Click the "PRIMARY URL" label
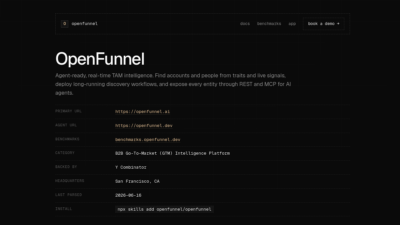The width and height of the screenshot is (400, 225). 68,111
